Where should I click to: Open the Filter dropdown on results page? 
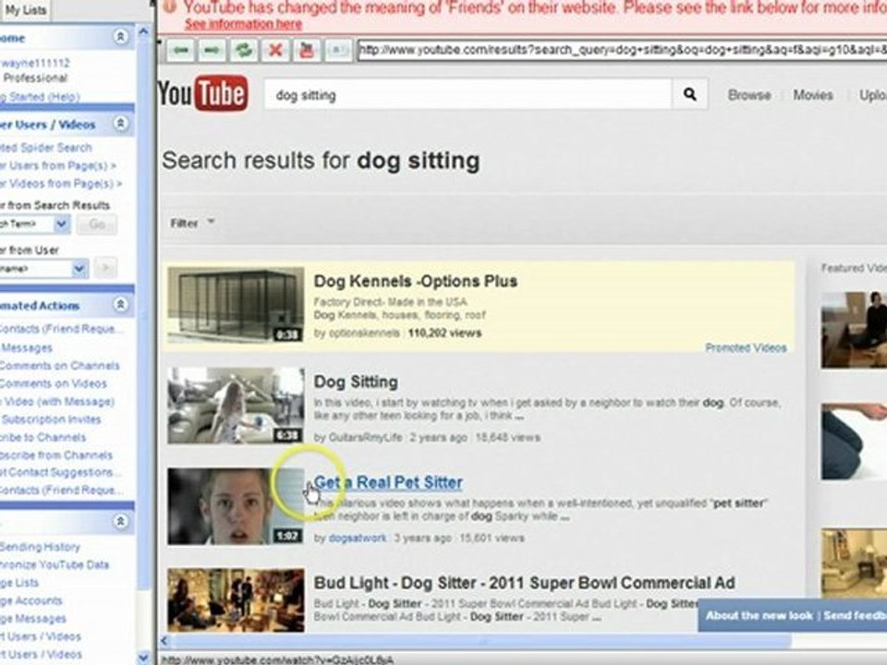tap(193, 223)
